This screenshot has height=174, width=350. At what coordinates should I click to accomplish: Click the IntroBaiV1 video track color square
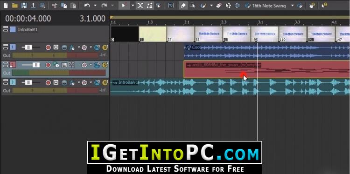pos(13,29)
